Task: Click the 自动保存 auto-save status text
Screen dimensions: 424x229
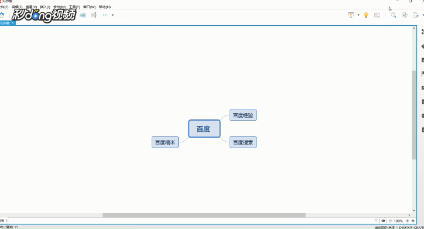Action: coord(385,227)
